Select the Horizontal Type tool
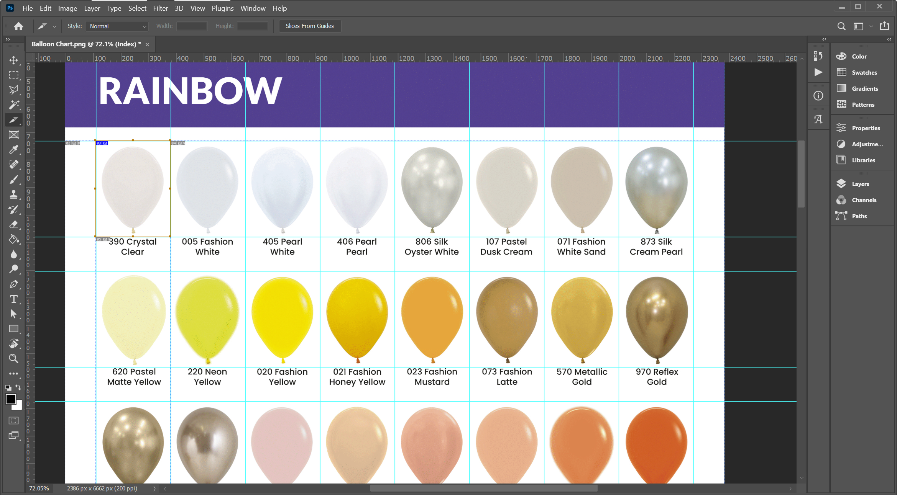The width and height of the screenshot is (897, 495). point(14,299)
